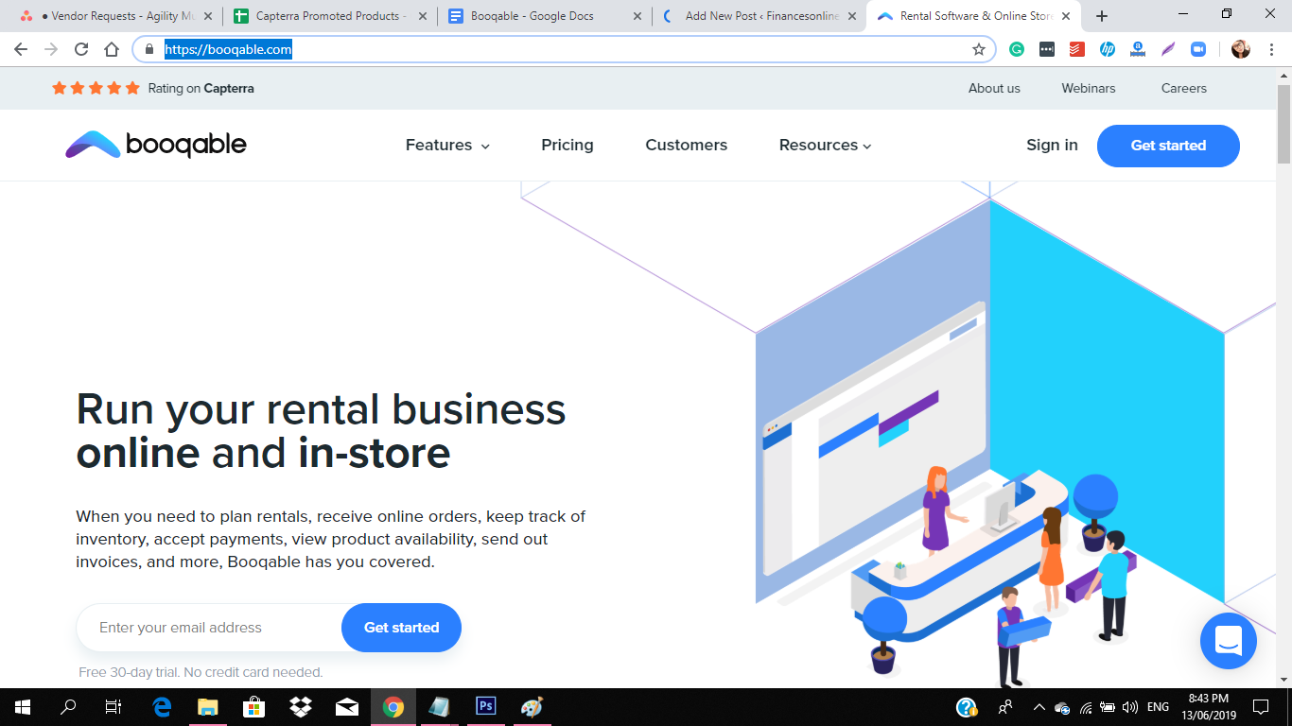Viewport: 1292px width, 726px height.
Task: Reload the current page
Action: (x=80, y=48)
